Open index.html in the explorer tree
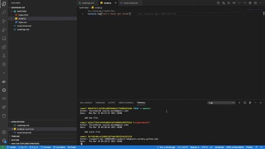Viewport: 265px width, 149px height. pos(23,15)
